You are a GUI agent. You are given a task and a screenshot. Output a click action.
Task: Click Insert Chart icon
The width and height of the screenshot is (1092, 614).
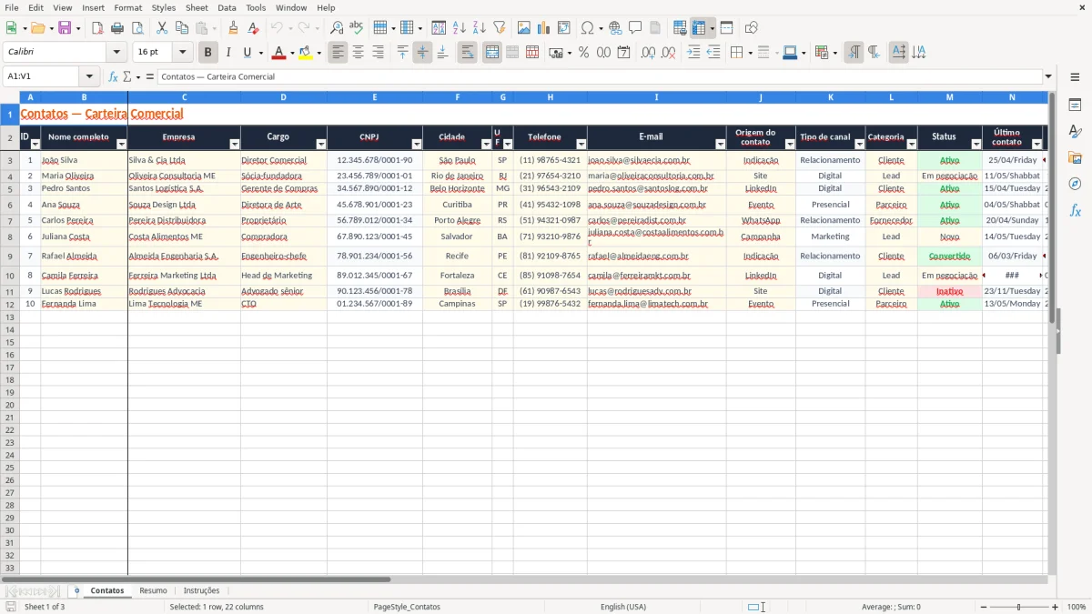pyautogui.click(x=544, y=28)
